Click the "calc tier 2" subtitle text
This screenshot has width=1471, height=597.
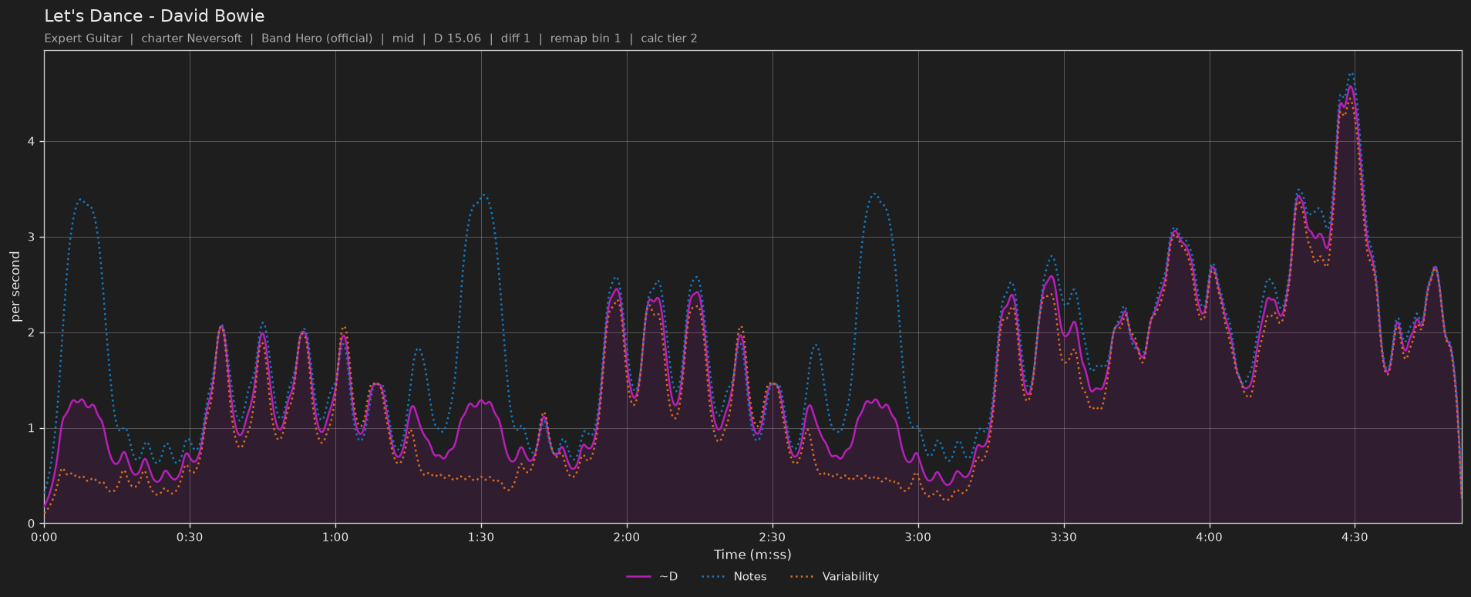[x=669, y=39]
